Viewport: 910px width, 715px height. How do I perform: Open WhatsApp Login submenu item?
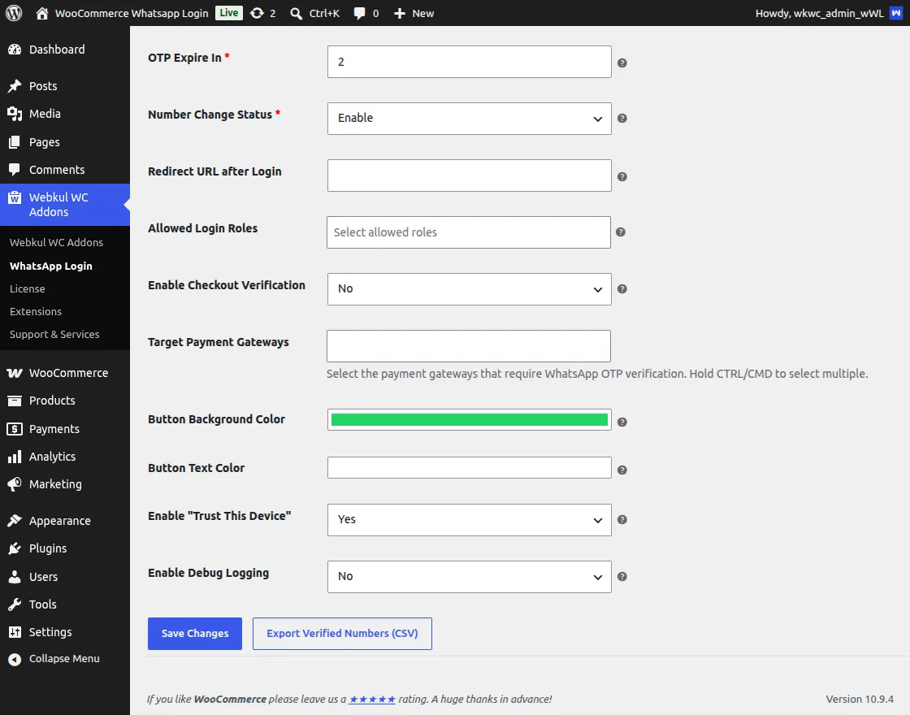51,266
